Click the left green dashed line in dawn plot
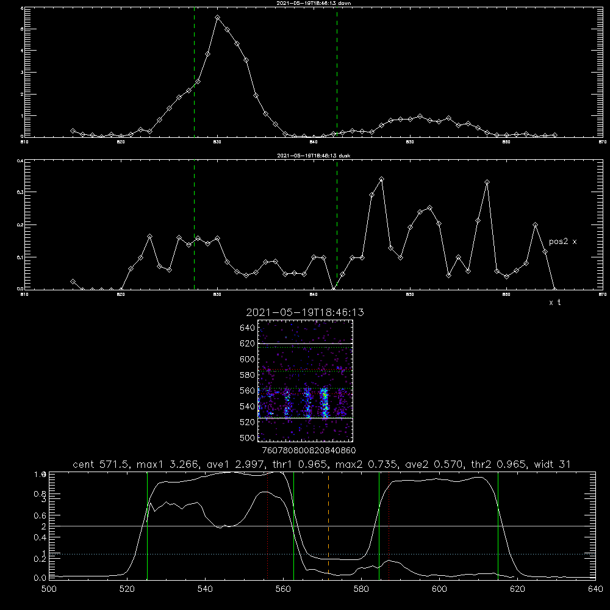This screenshot has width=610, height=610. (194, 72)
